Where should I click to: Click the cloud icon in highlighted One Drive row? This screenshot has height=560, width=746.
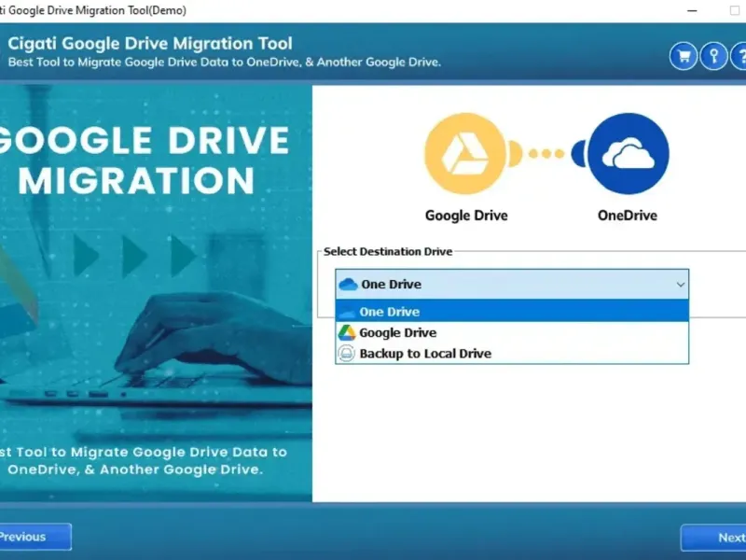tap(347, 312)
